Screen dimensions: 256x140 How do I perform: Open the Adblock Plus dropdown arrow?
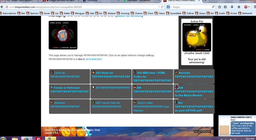pos(249,7)
